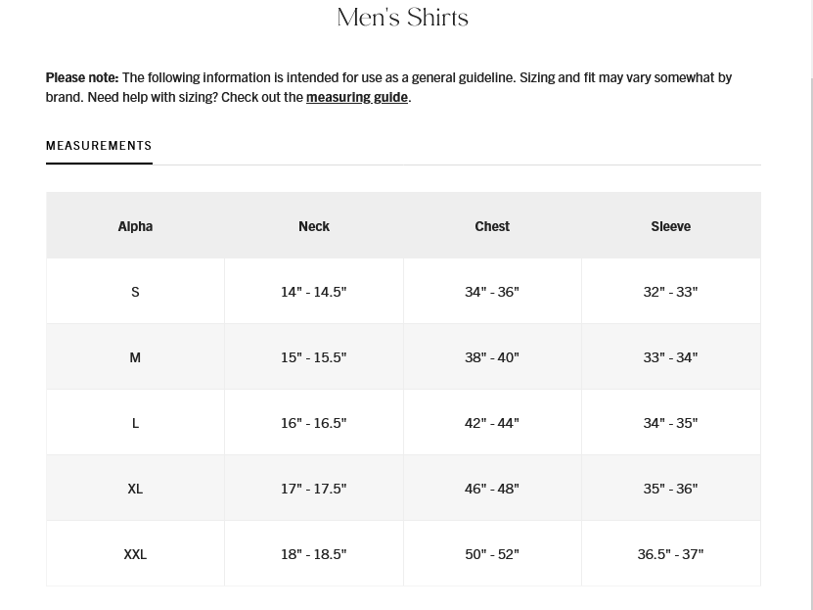Screen dimensions: 813x610
Task: Select the XXL size row label
Action: click(135, 554)
